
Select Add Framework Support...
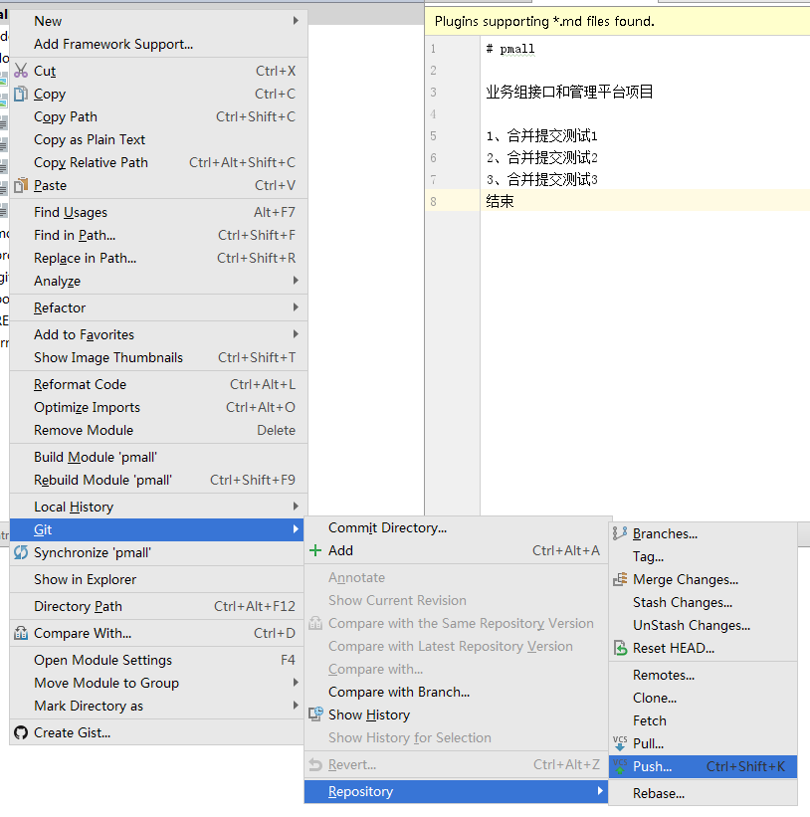[158, 44]
